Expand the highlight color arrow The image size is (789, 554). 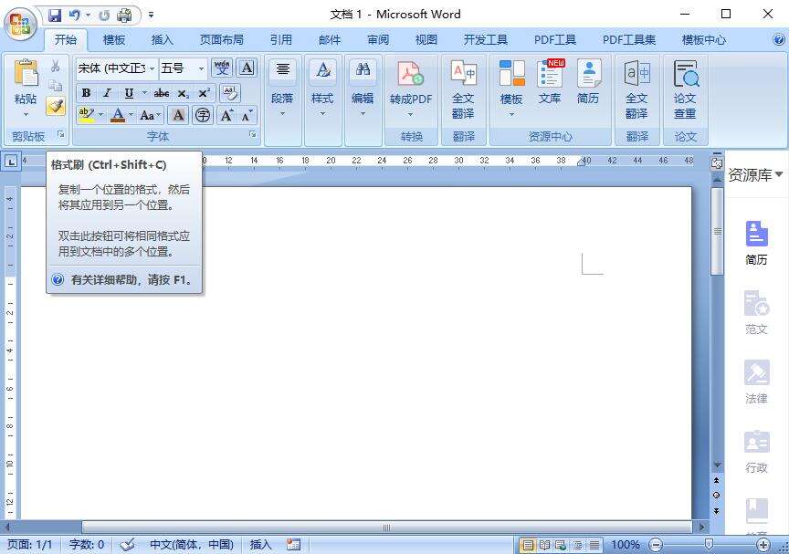101,115
